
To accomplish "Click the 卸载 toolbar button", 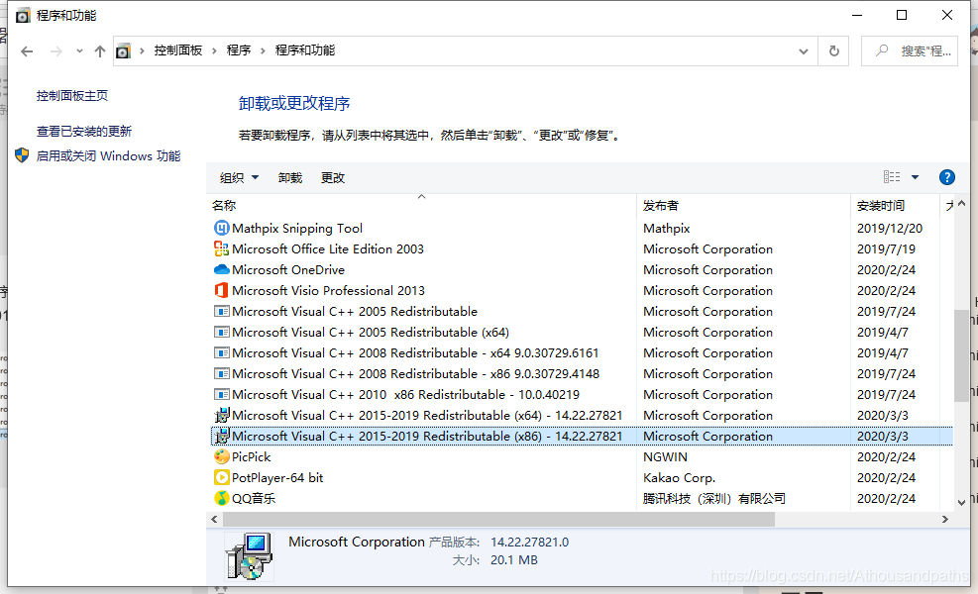I will point(290,177).
